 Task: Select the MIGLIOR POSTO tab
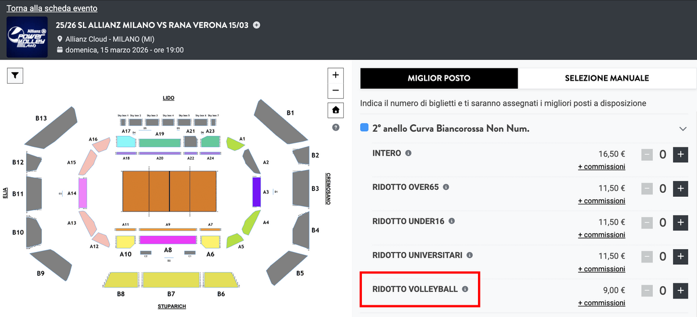[x=439, y=78]
